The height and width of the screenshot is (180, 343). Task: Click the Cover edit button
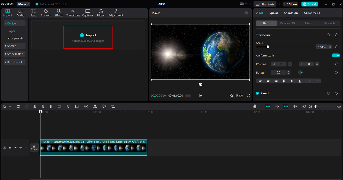tap(34, 147)
